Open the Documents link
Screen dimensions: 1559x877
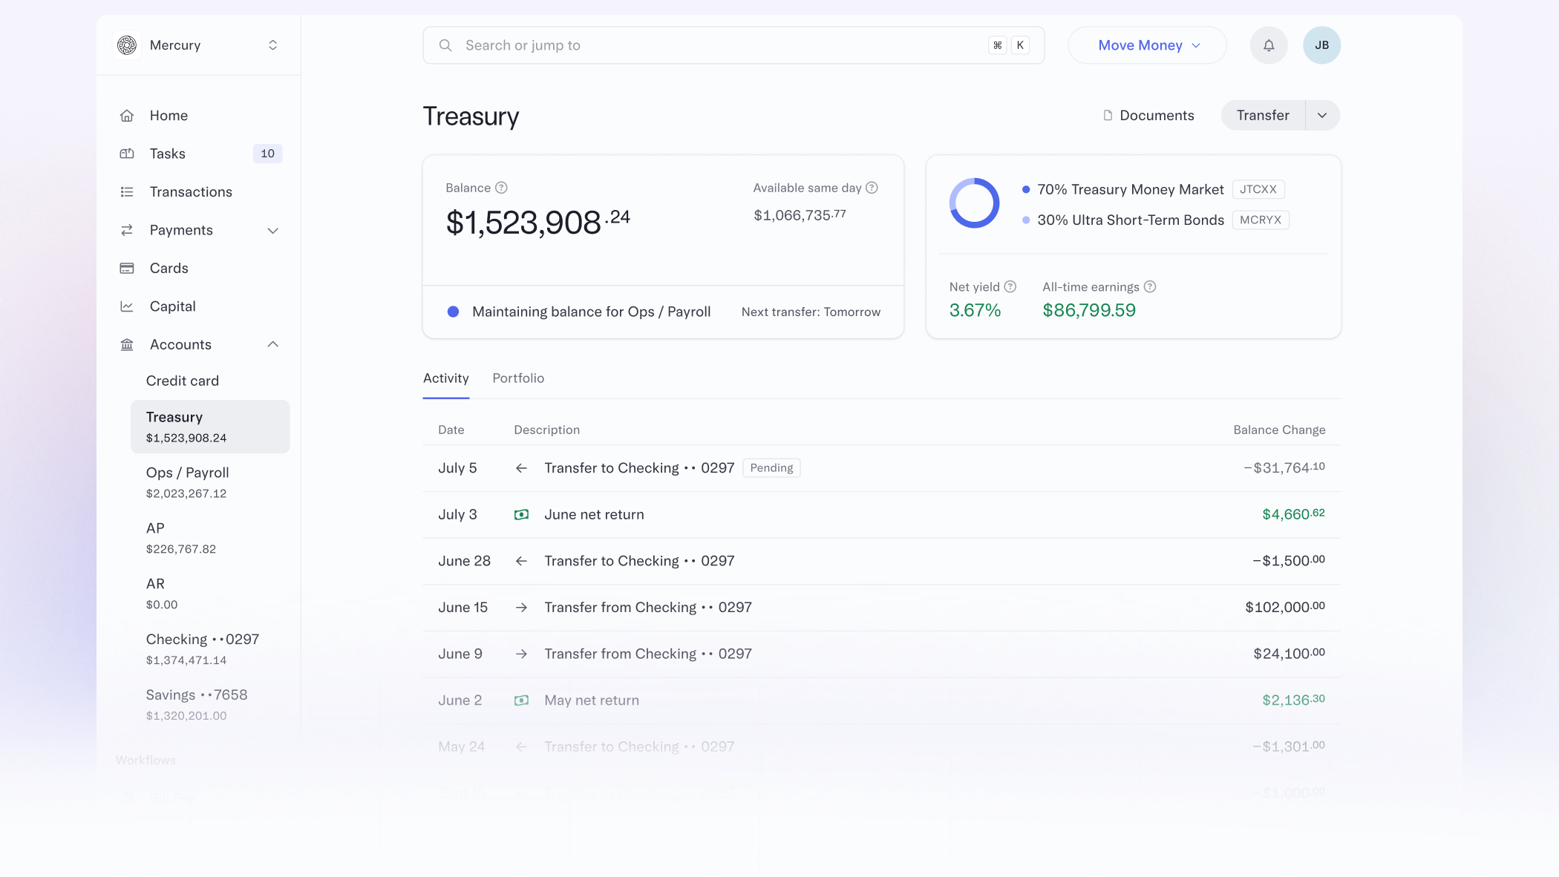coord(1148,116)
